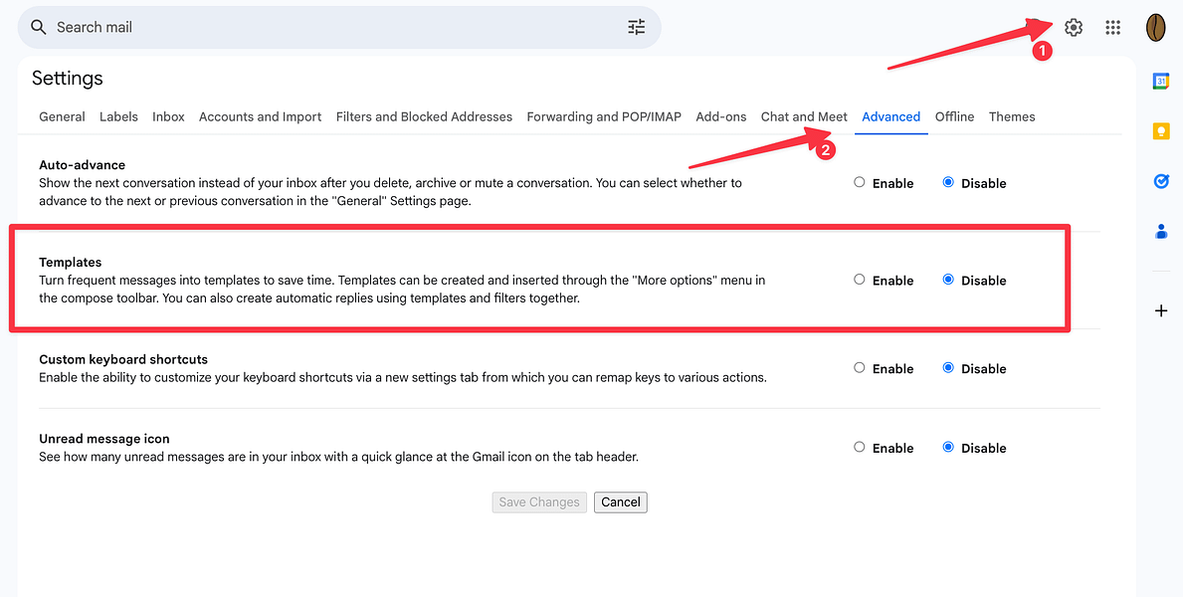Open Google Calendar in the side panel
The height and width of the screenshot is (597, 1183).
click(x=1160, y=81)
